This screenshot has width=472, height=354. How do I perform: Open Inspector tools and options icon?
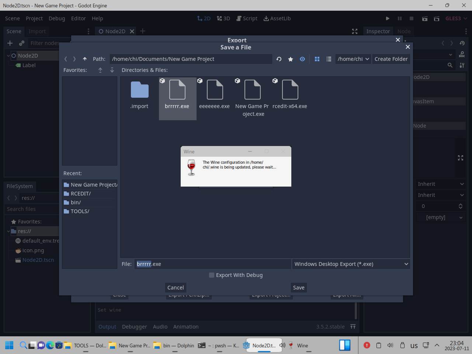[x=462, y=65]
